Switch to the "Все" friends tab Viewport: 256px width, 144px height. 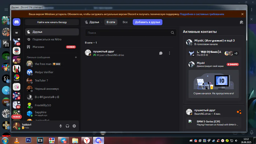125,22
